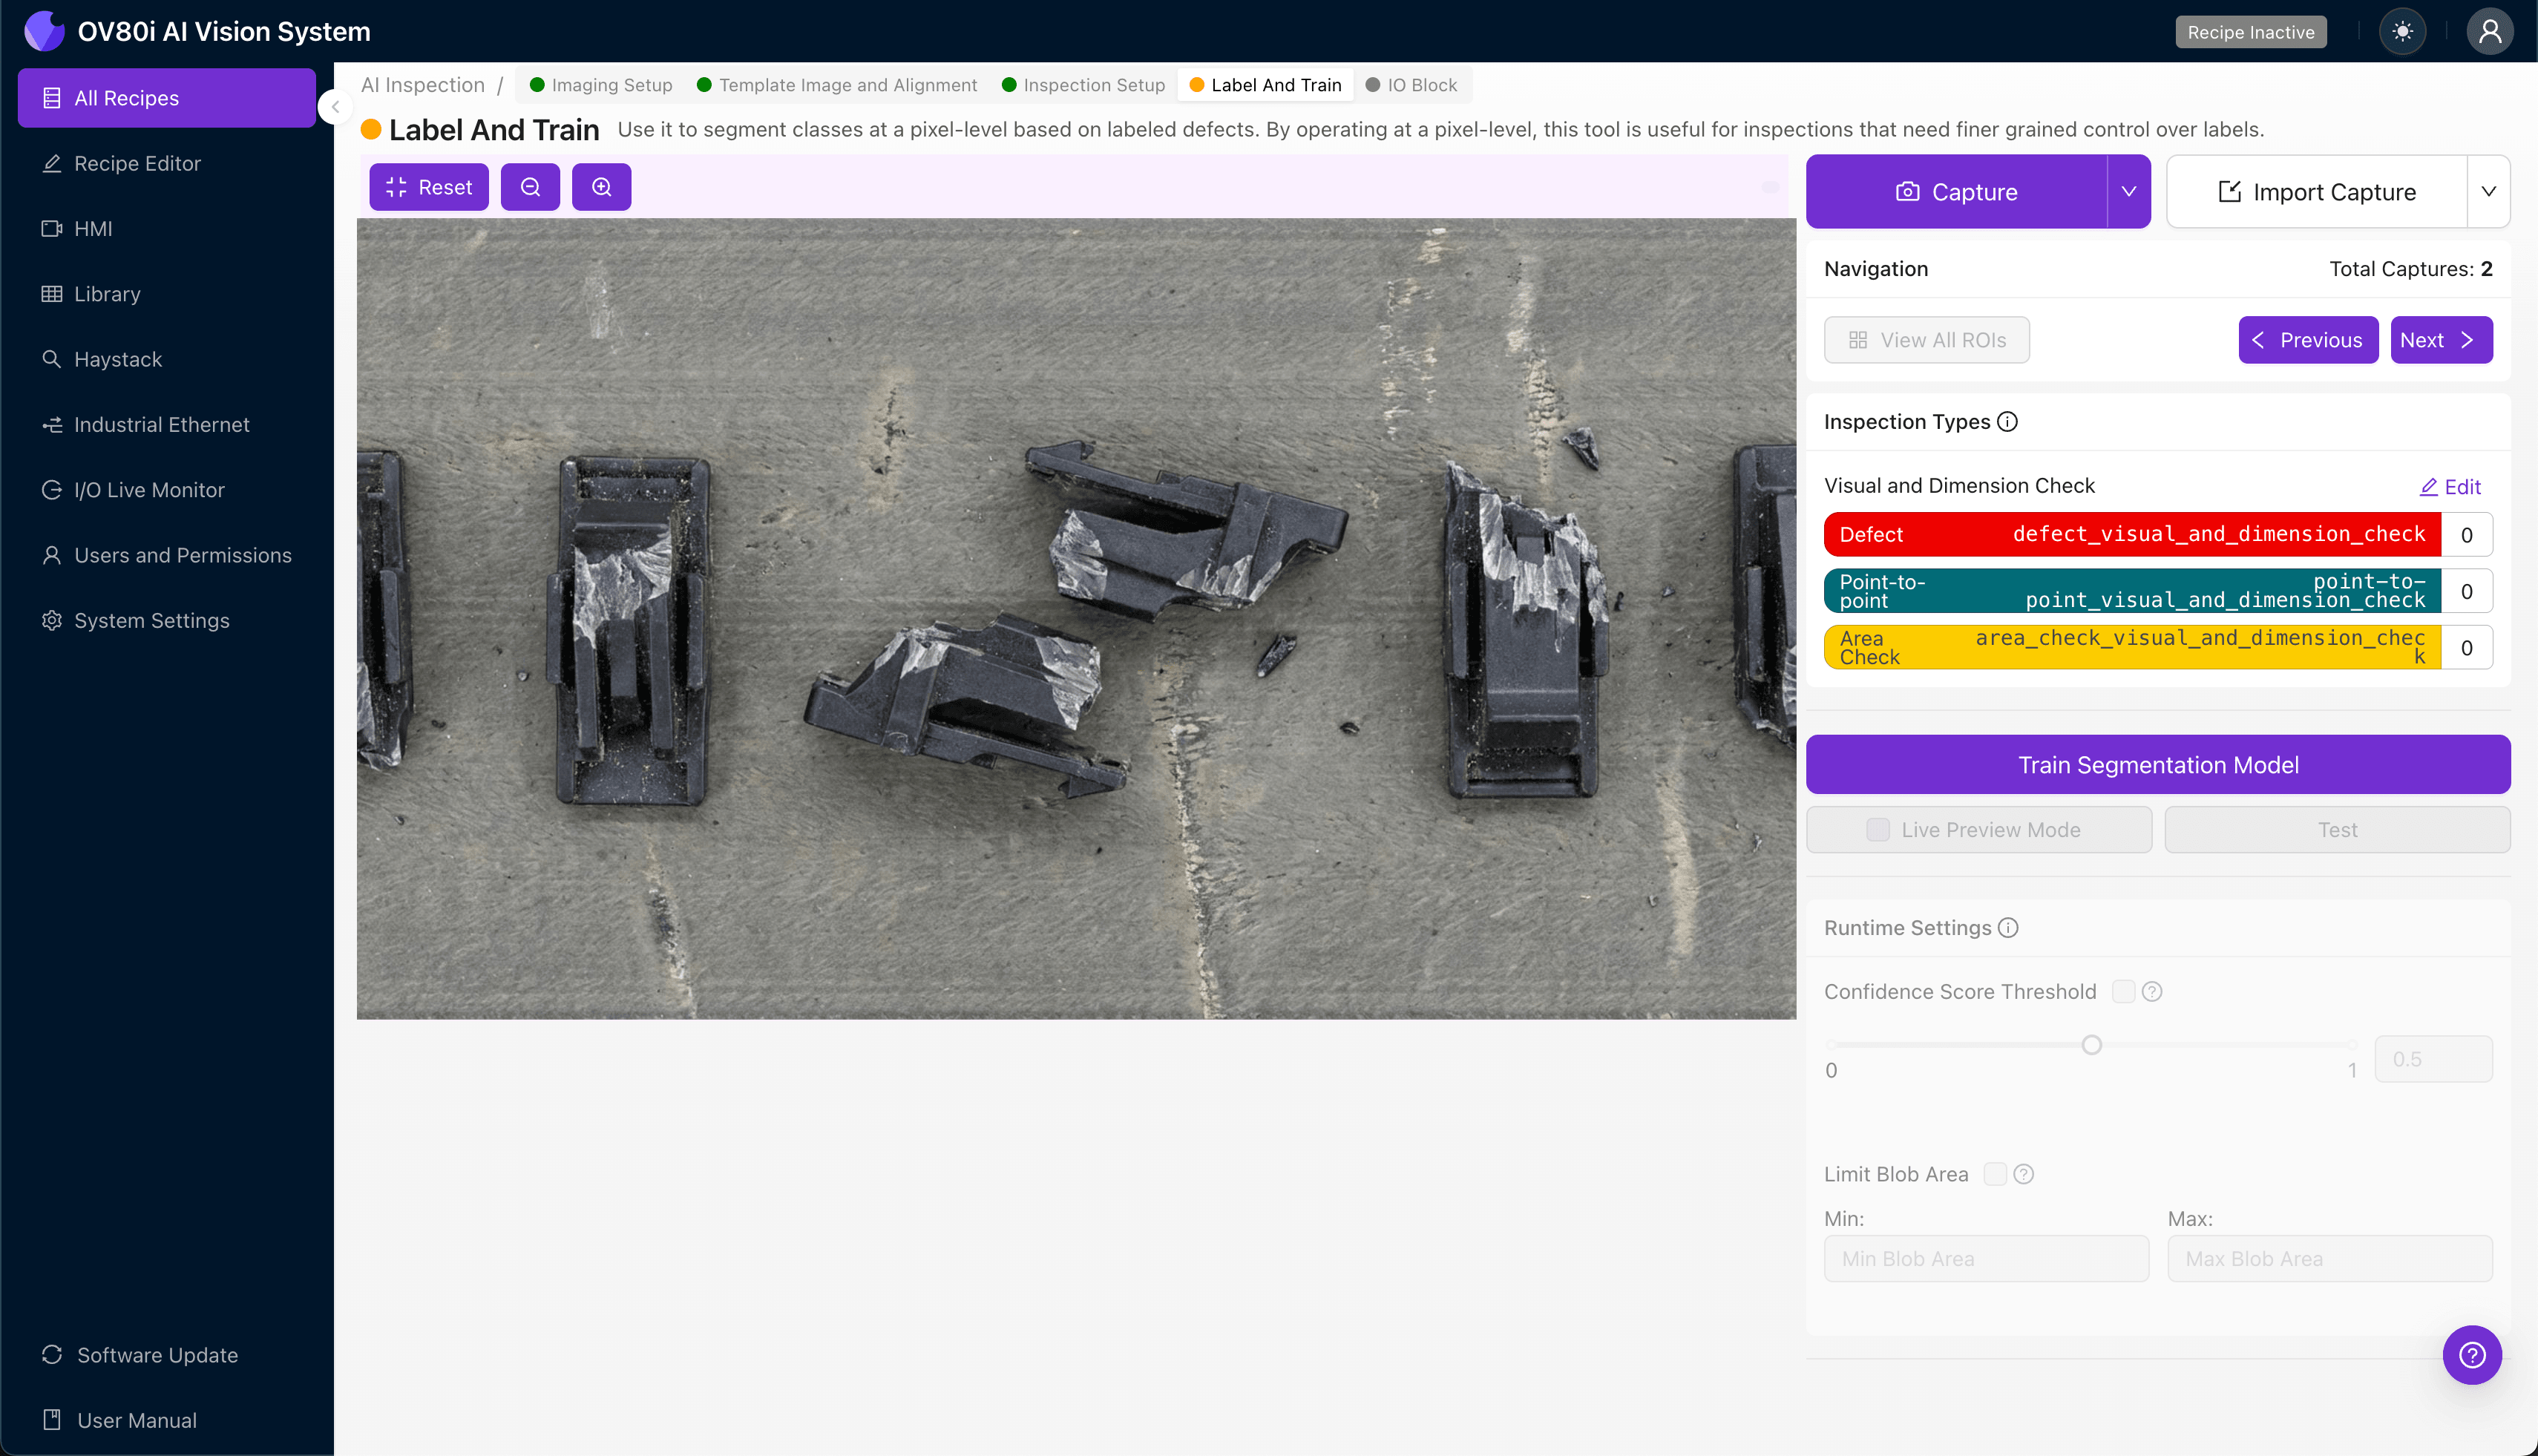2538x1456 pixels.
Task: Open Recipe Editor in the sidebar
Action: 137,164
